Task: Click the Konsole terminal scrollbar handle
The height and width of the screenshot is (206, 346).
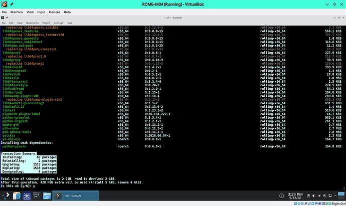Action: click(x=344, y=188)
